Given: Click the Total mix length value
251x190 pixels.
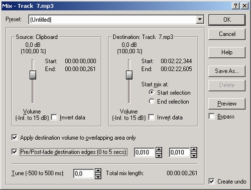Looking at the screenshot, I should coord(182,173).
